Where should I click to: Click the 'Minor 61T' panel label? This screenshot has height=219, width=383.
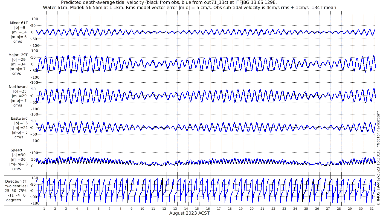pyautogui.click(x=19, y=23)
